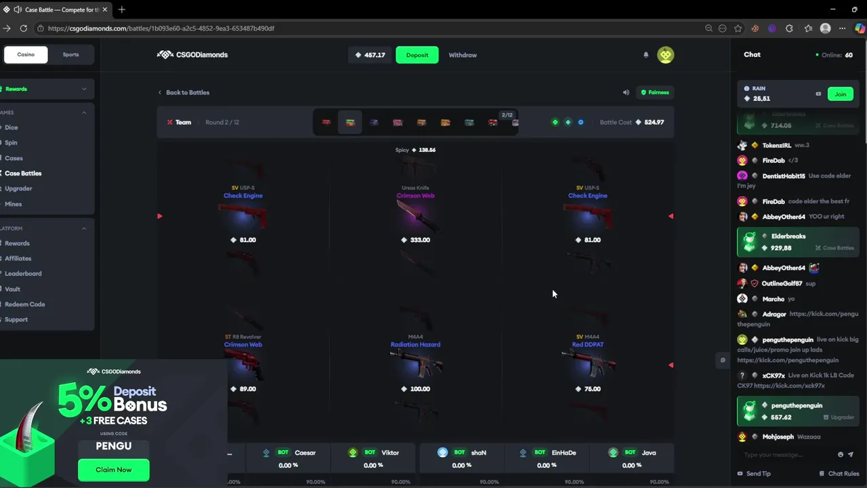Send chat message with arrow icon
This screenshot has width=867, height=488.
click(x=851, y=455)
